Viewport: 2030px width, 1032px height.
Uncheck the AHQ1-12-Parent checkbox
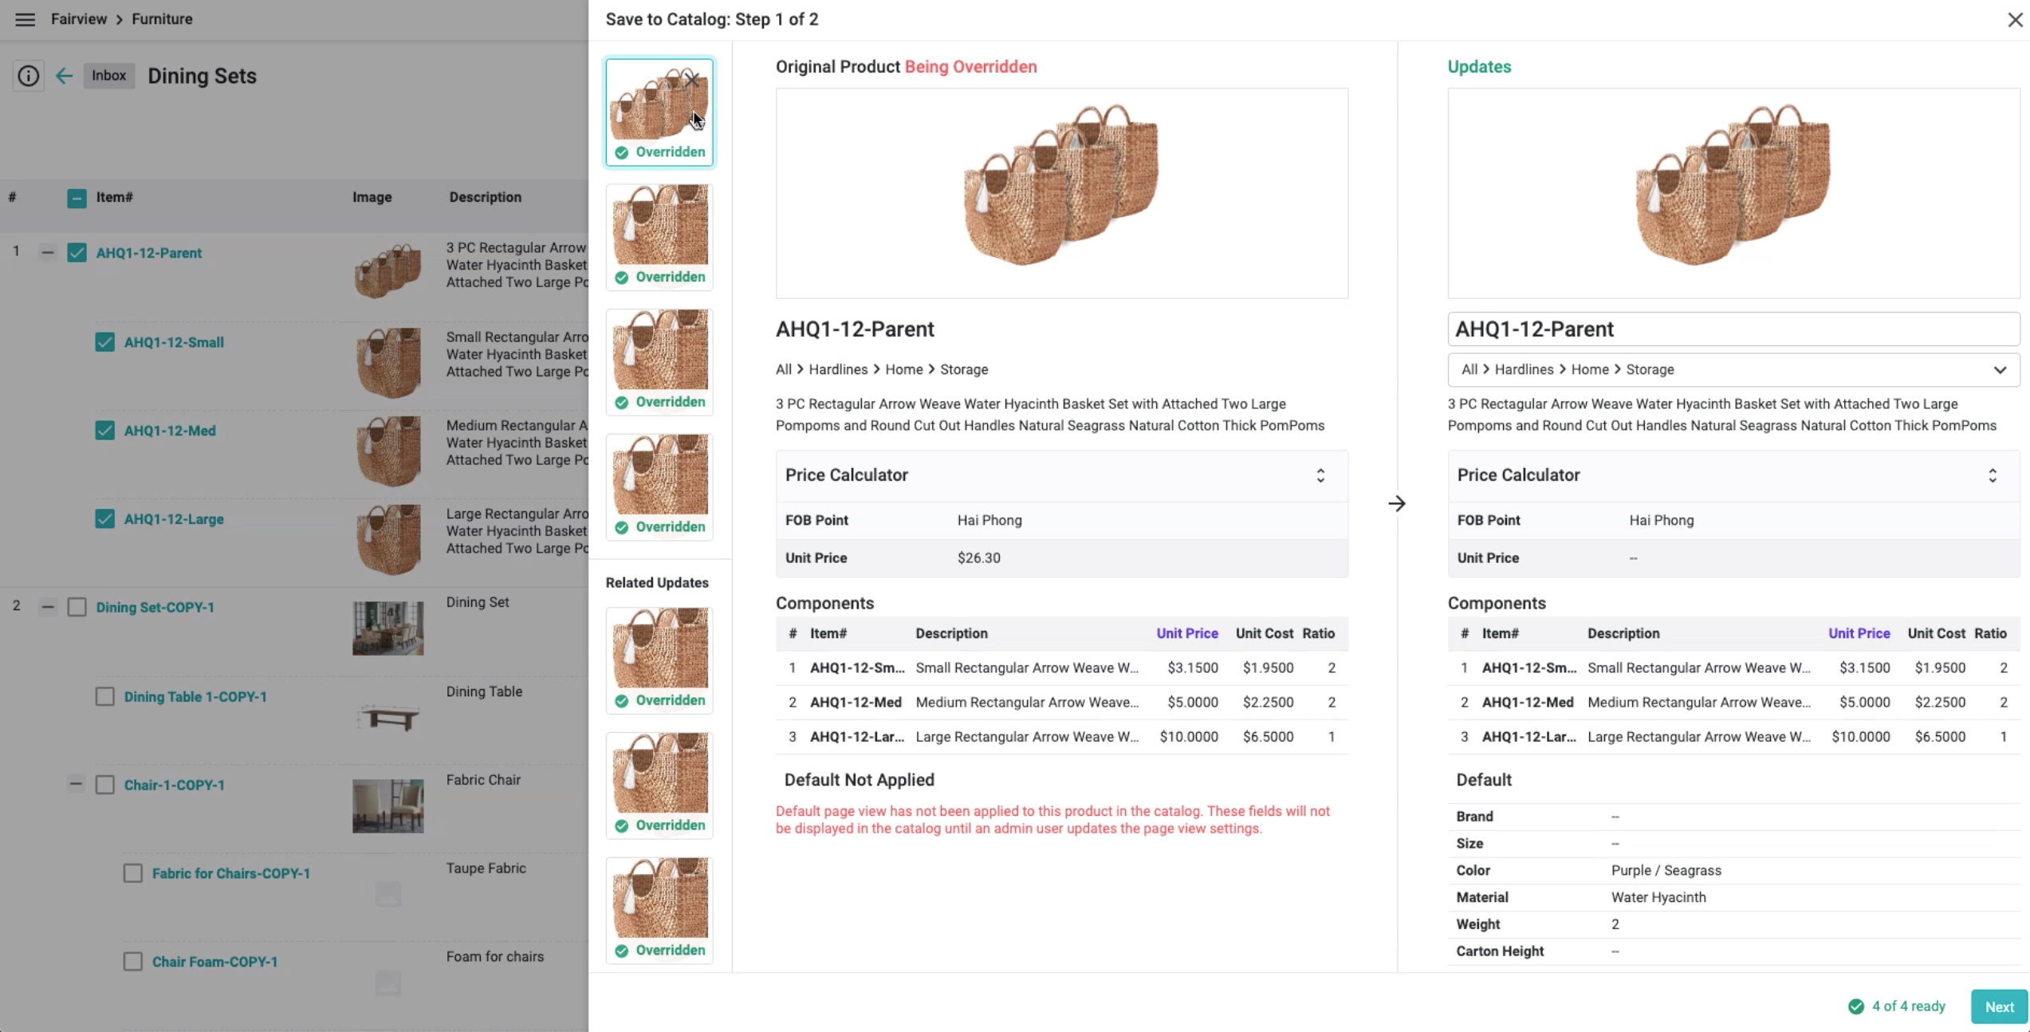pos(77,253)
